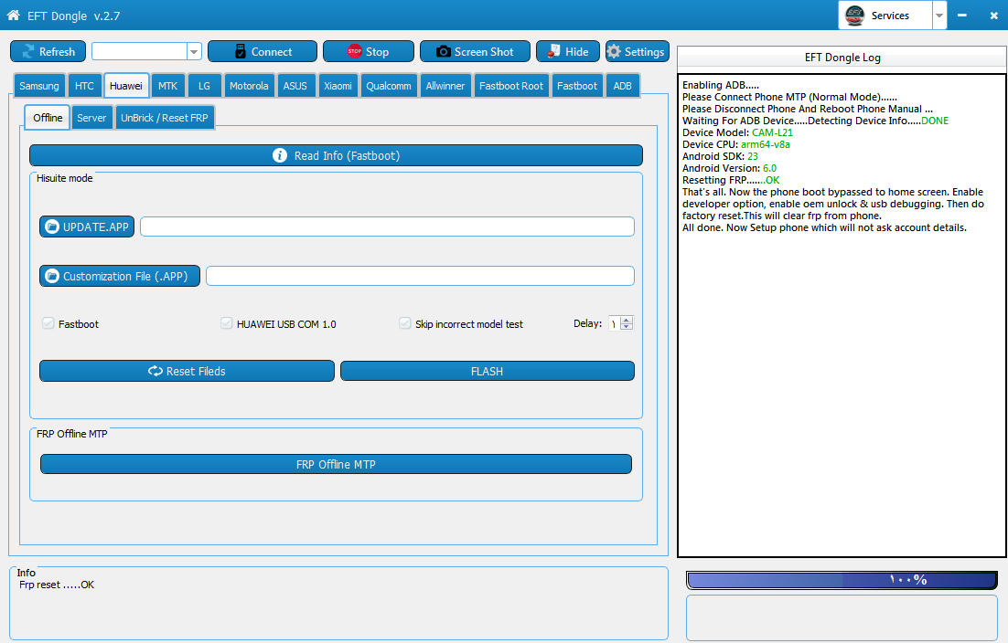Click the Connect button label
Image resolution: width=1008 pixels, height=643 pixels.
(x=272, y=51)
